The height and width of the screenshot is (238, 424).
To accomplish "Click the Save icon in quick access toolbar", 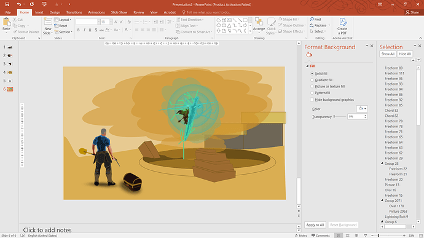I will [7, 4].
